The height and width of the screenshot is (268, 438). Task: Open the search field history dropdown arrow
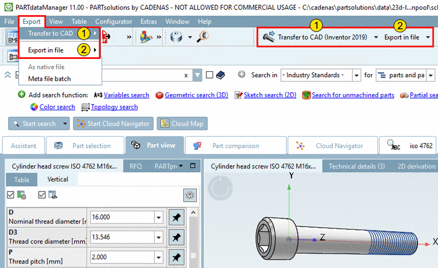coord(197,75)
